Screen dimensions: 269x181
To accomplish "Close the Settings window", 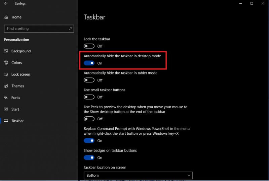I will pos(263,3).
